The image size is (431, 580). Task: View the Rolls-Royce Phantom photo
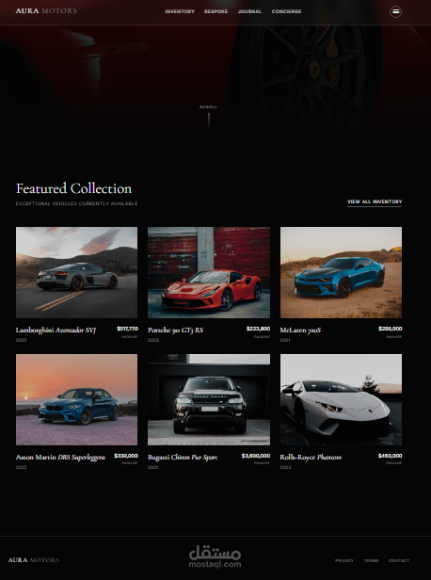pyautogui.click(x=341, y=399)
